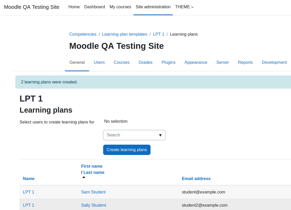Sort table by Email address
The image size is (291, 210).
coord(196,178)
